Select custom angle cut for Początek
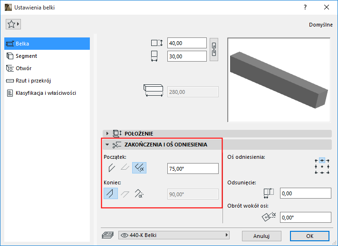This screenshot has width=338, height=246. (139, 168)
